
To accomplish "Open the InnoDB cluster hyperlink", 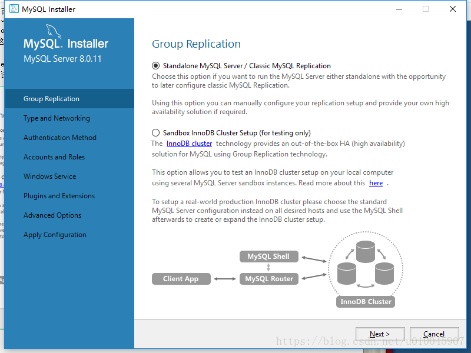I will [189, 144].
